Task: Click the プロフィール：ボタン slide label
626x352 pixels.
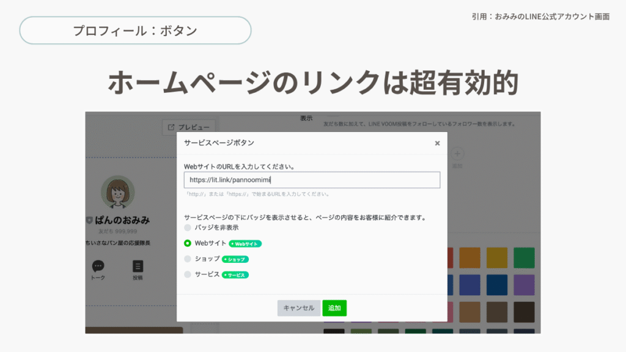Action: tap(135, 30)
